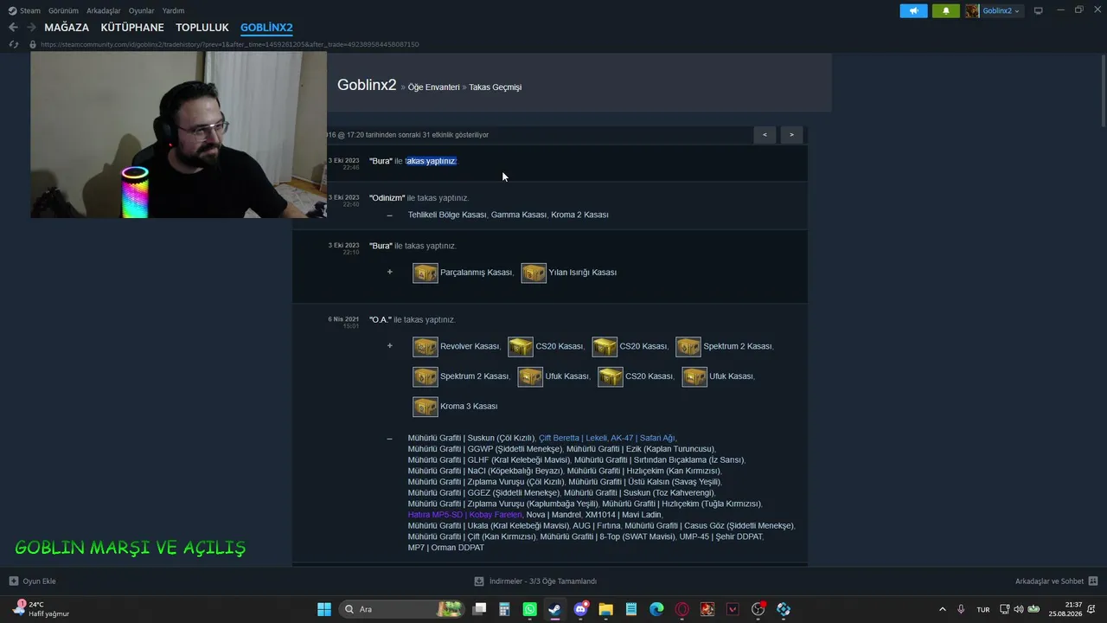Viewport: 1107px width, 623px height.
Task: Open WhatsApp from the taskbar
Action: click(530, 609)
